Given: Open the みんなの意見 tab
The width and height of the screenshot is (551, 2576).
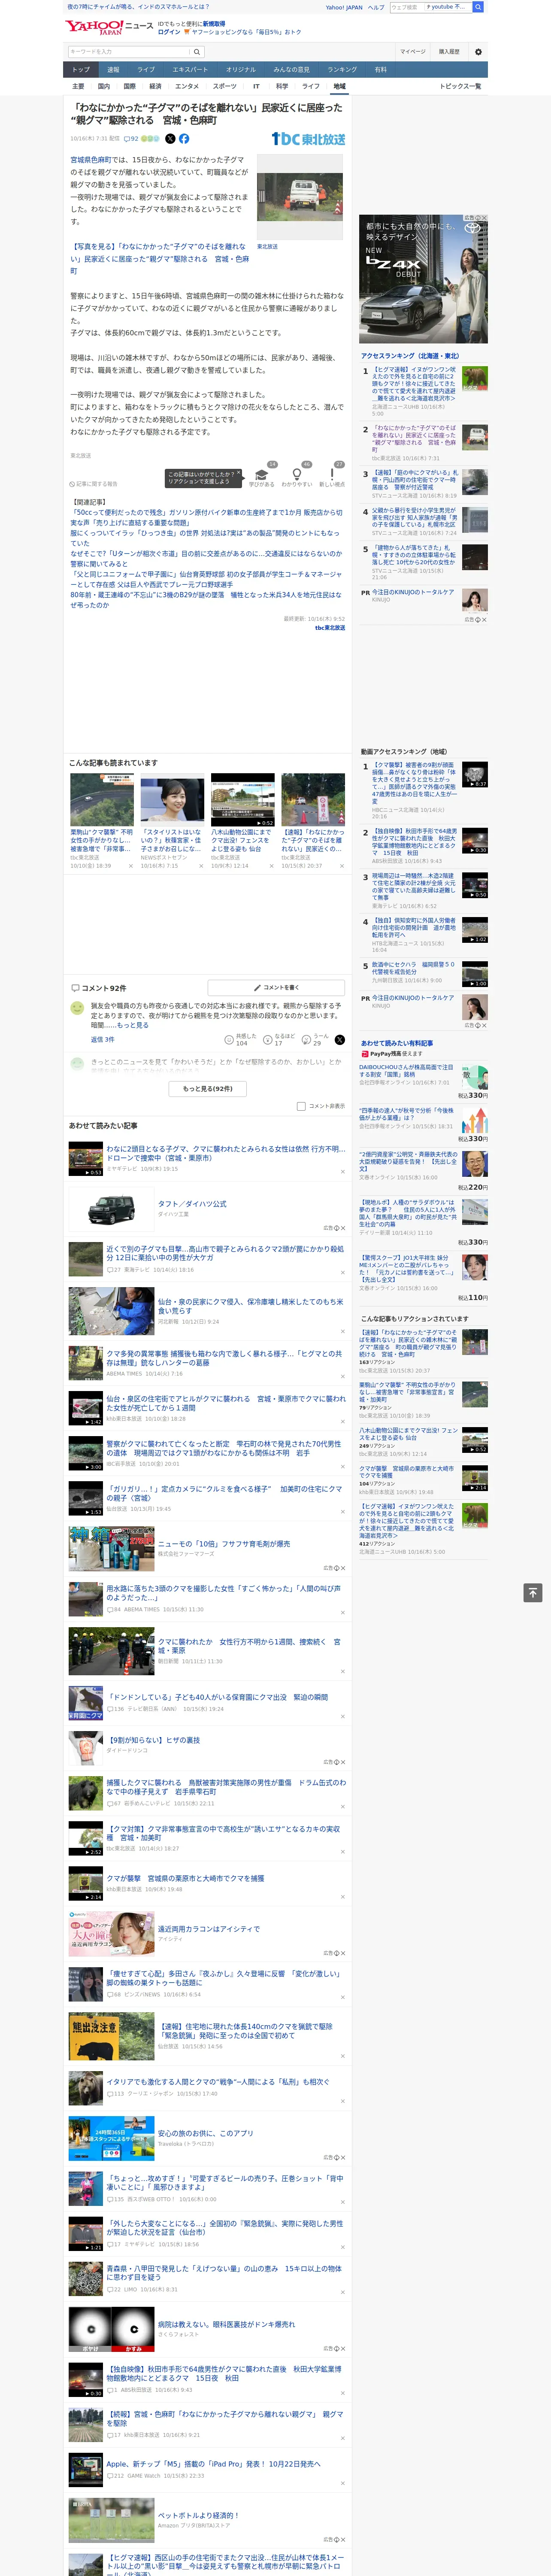Looking at the screenshot, I should (291, 70).
